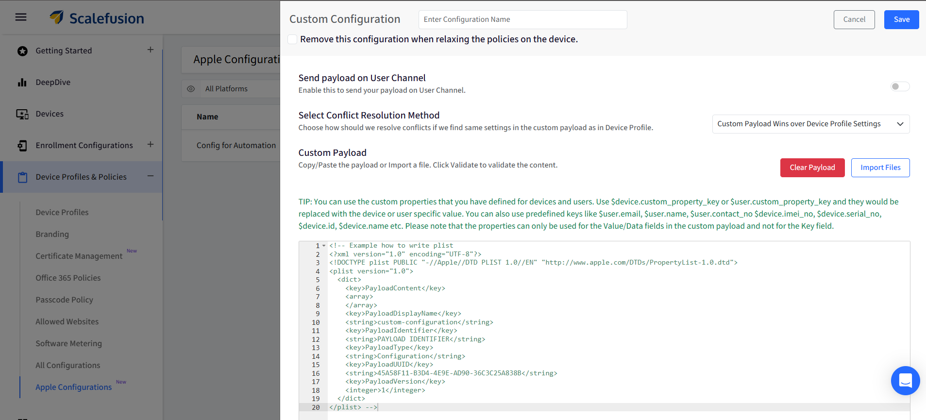Click the DeepDive bar chart icon
Viewport: 926px width, 420px height.
click(22, 83)
